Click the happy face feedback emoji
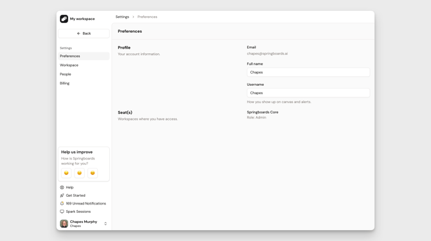The image size is (431, 241). (x=93, y=173)
